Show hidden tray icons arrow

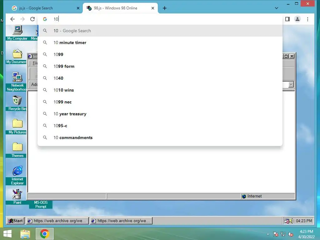pos(268,234)
